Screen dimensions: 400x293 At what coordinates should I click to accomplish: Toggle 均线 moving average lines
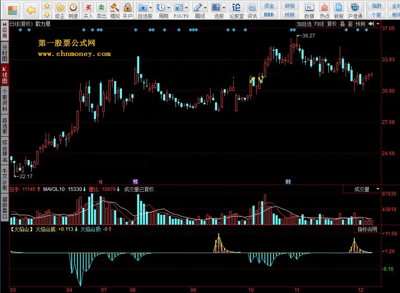pos(319,24)
